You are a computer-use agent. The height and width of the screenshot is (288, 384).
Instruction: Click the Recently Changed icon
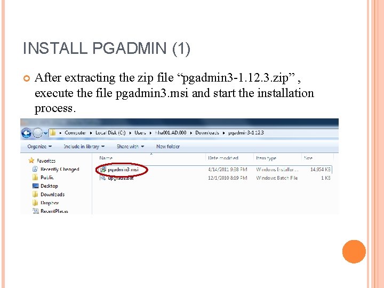coord(35,169)
